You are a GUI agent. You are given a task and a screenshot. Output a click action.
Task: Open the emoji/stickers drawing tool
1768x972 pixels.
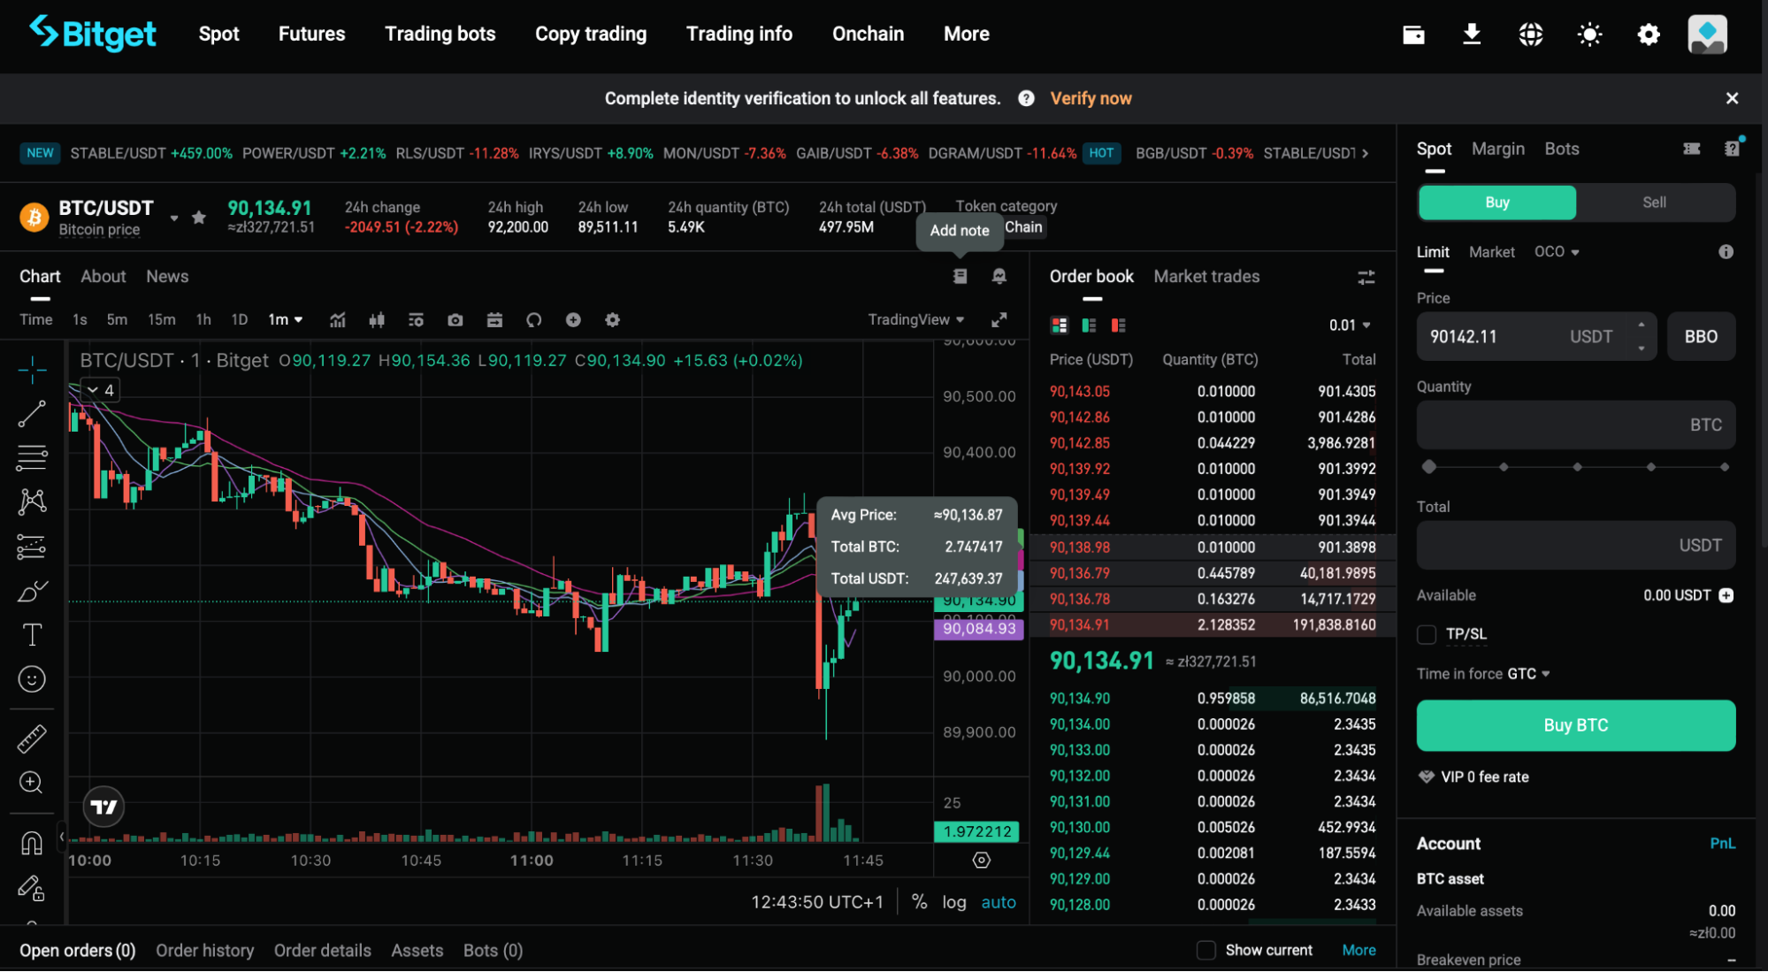32,678
